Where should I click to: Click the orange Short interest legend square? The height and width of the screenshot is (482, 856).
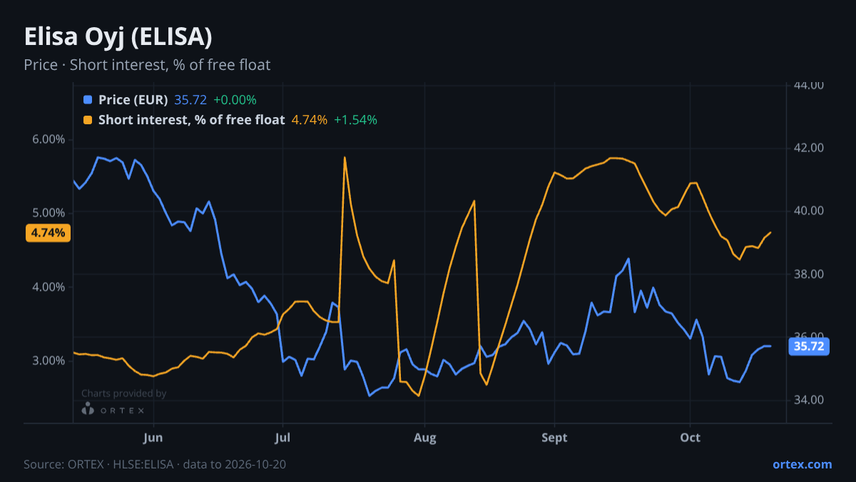(x=88, y=120)
